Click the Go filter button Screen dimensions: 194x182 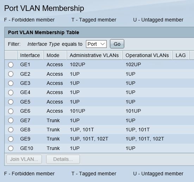click(117, 44)
